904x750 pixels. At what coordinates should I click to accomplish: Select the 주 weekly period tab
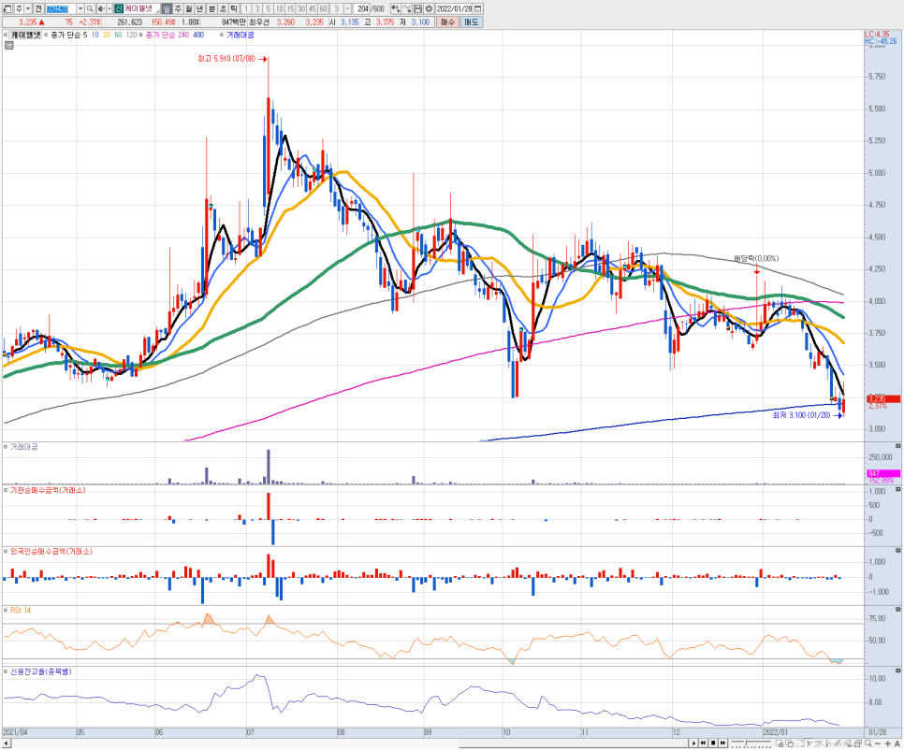pos(178,8)
